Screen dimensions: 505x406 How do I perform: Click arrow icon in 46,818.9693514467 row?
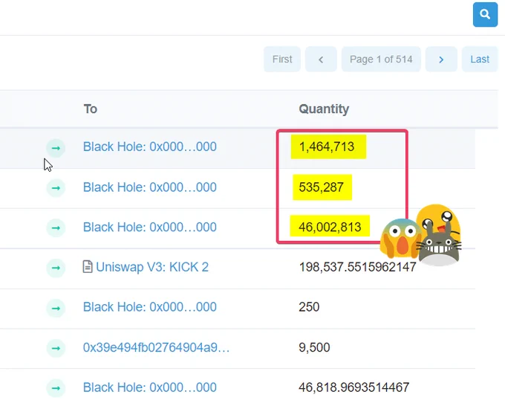tap(56, 388)
